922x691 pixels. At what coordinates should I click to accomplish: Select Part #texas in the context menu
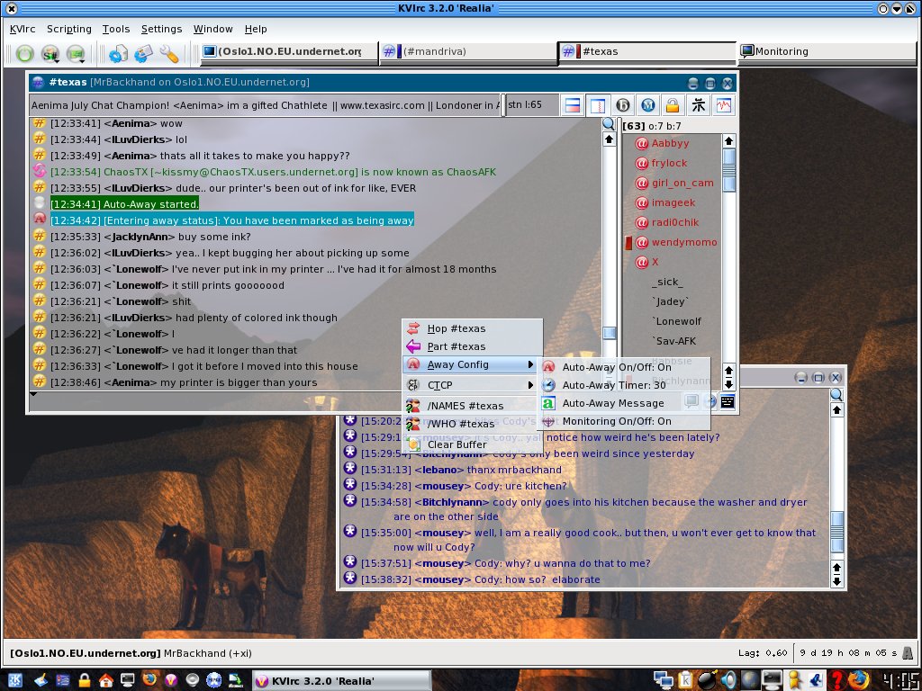[x=472, y=346]
